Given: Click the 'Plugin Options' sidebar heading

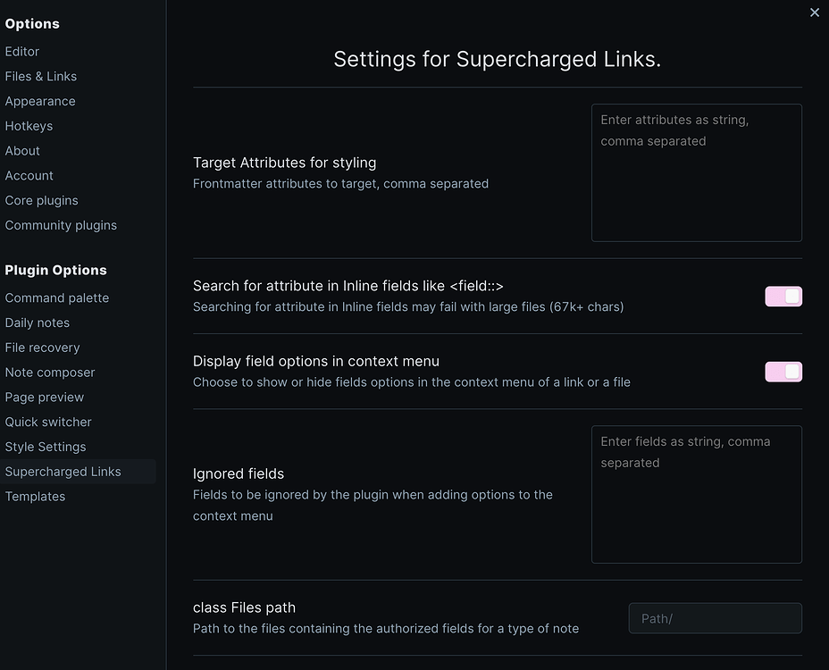Looking at the screenshot, I should (x=55, y=270).
